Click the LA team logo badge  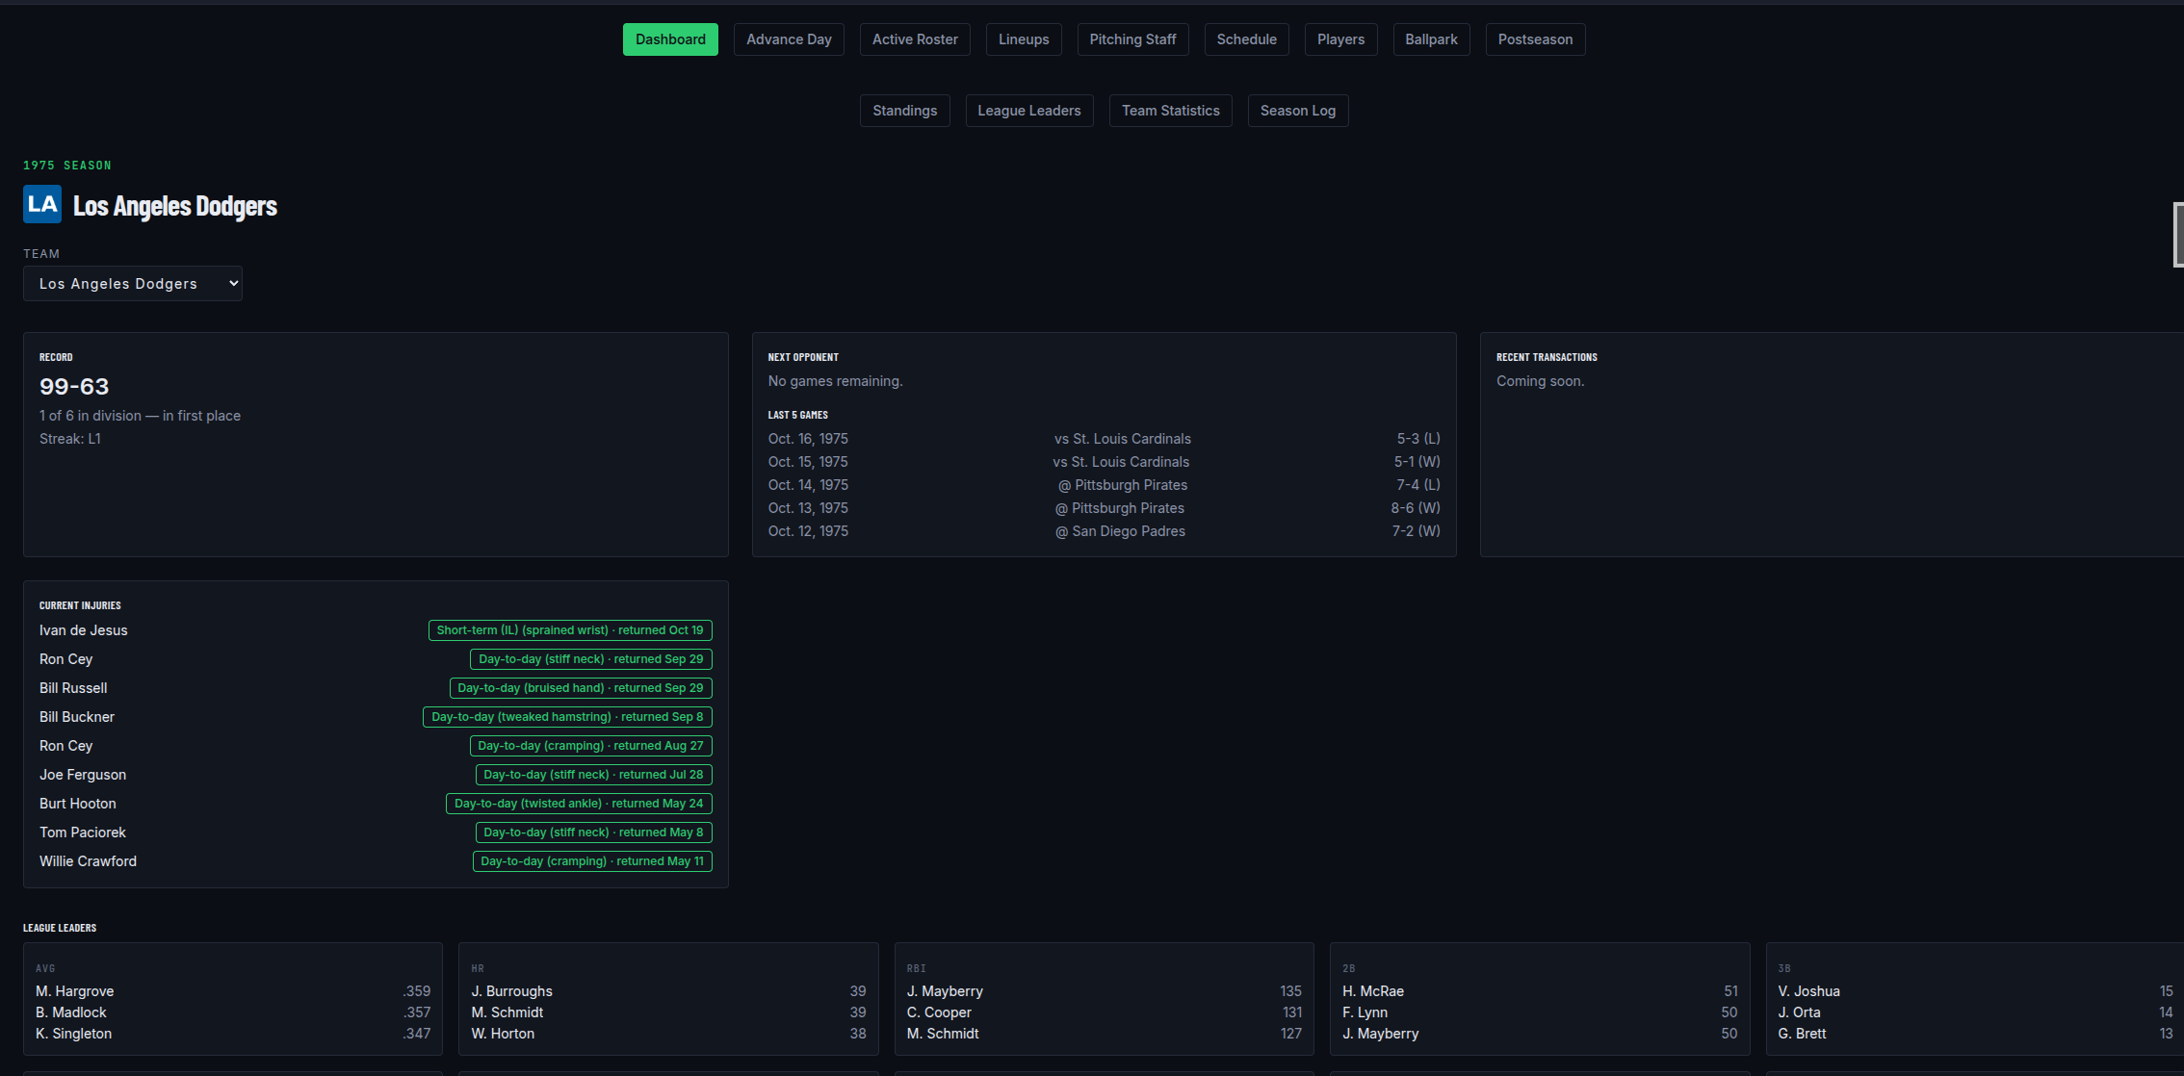(42, 204)
